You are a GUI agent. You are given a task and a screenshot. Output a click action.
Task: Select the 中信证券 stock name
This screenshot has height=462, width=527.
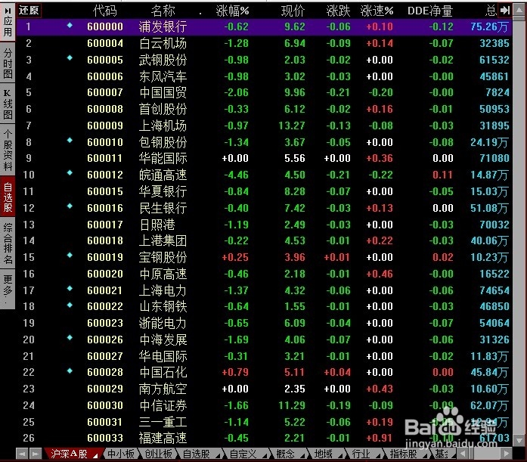click(x=163, y=405)
